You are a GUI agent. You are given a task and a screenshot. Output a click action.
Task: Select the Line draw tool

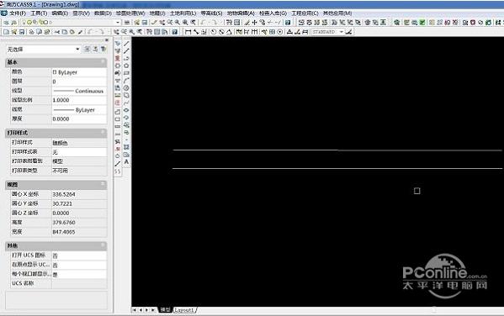click(x=126, y=44)
